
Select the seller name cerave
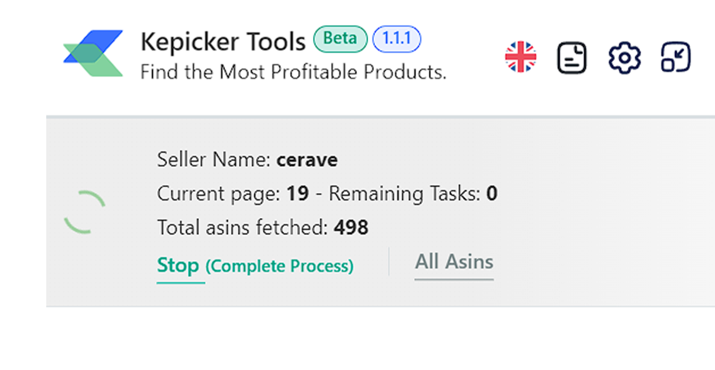point(307,160)
